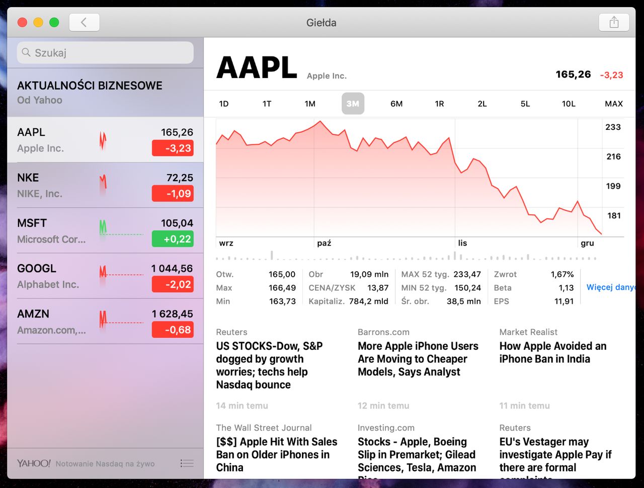This screenshot has height=488, width=644.
Task: Show the MAX chart range
Action: click(x=614, y=104)
